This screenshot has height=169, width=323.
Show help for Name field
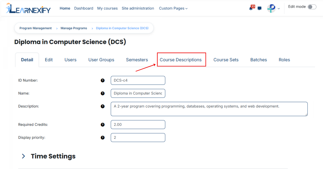click(x=103, y=93)
